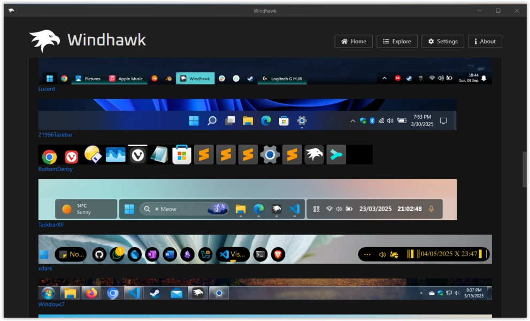Image resolution: width=530 pixels, height=321 pixels.
Task: Open the BottomDensy theme link
Action: [56, 169]
